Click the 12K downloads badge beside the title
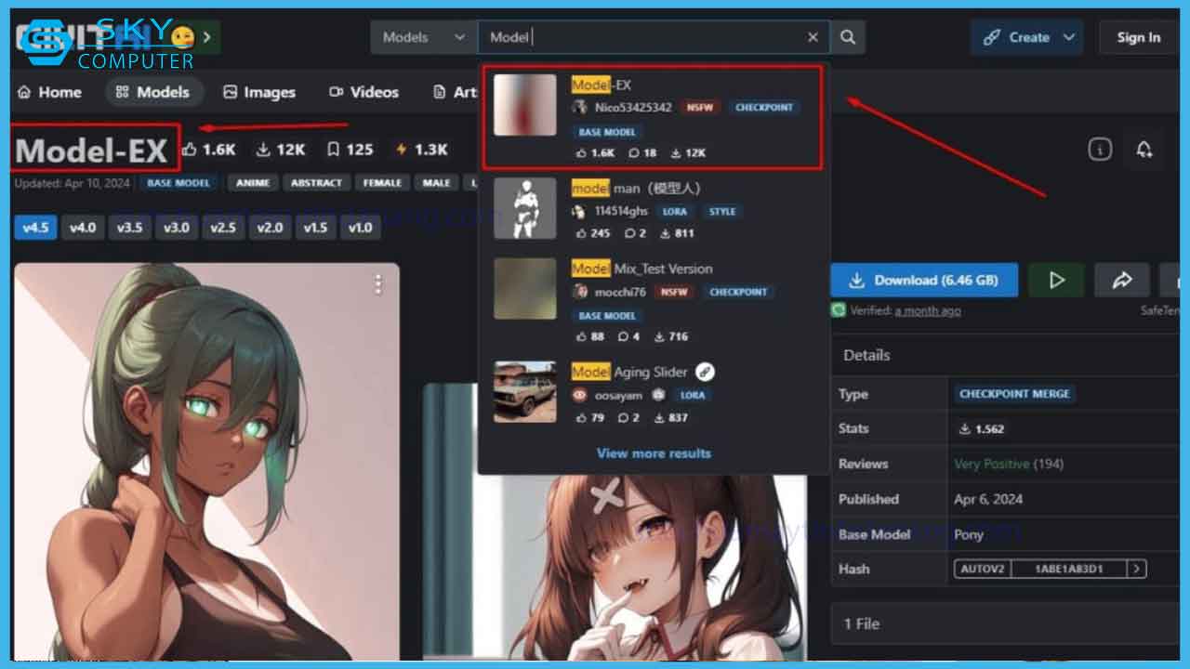The height and width of the screenshot is (669, 1190). [x=281, y=149]
